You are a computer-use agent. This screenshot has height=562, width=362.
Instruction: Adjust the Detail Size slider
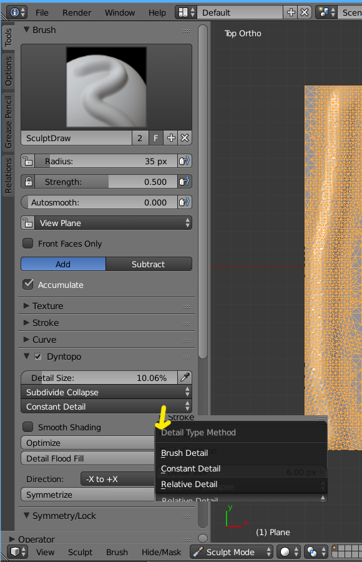99,377
